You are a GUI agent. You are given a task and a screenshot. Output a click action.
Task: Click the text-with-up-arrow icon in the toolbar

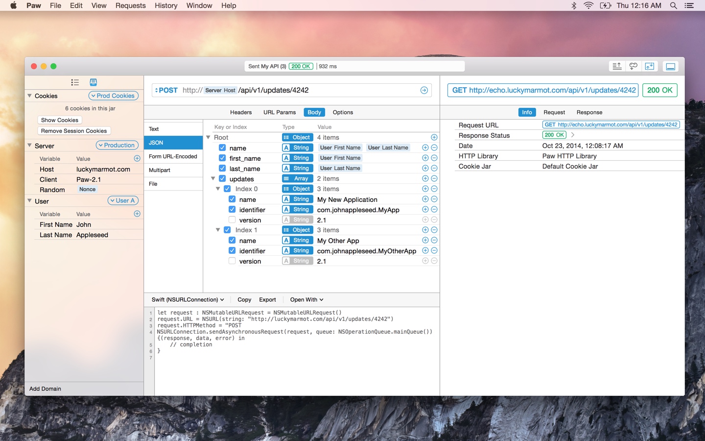point(617,66)
